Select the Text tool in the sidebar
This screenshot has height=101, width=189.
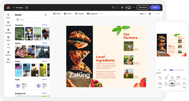pos(8,46)
